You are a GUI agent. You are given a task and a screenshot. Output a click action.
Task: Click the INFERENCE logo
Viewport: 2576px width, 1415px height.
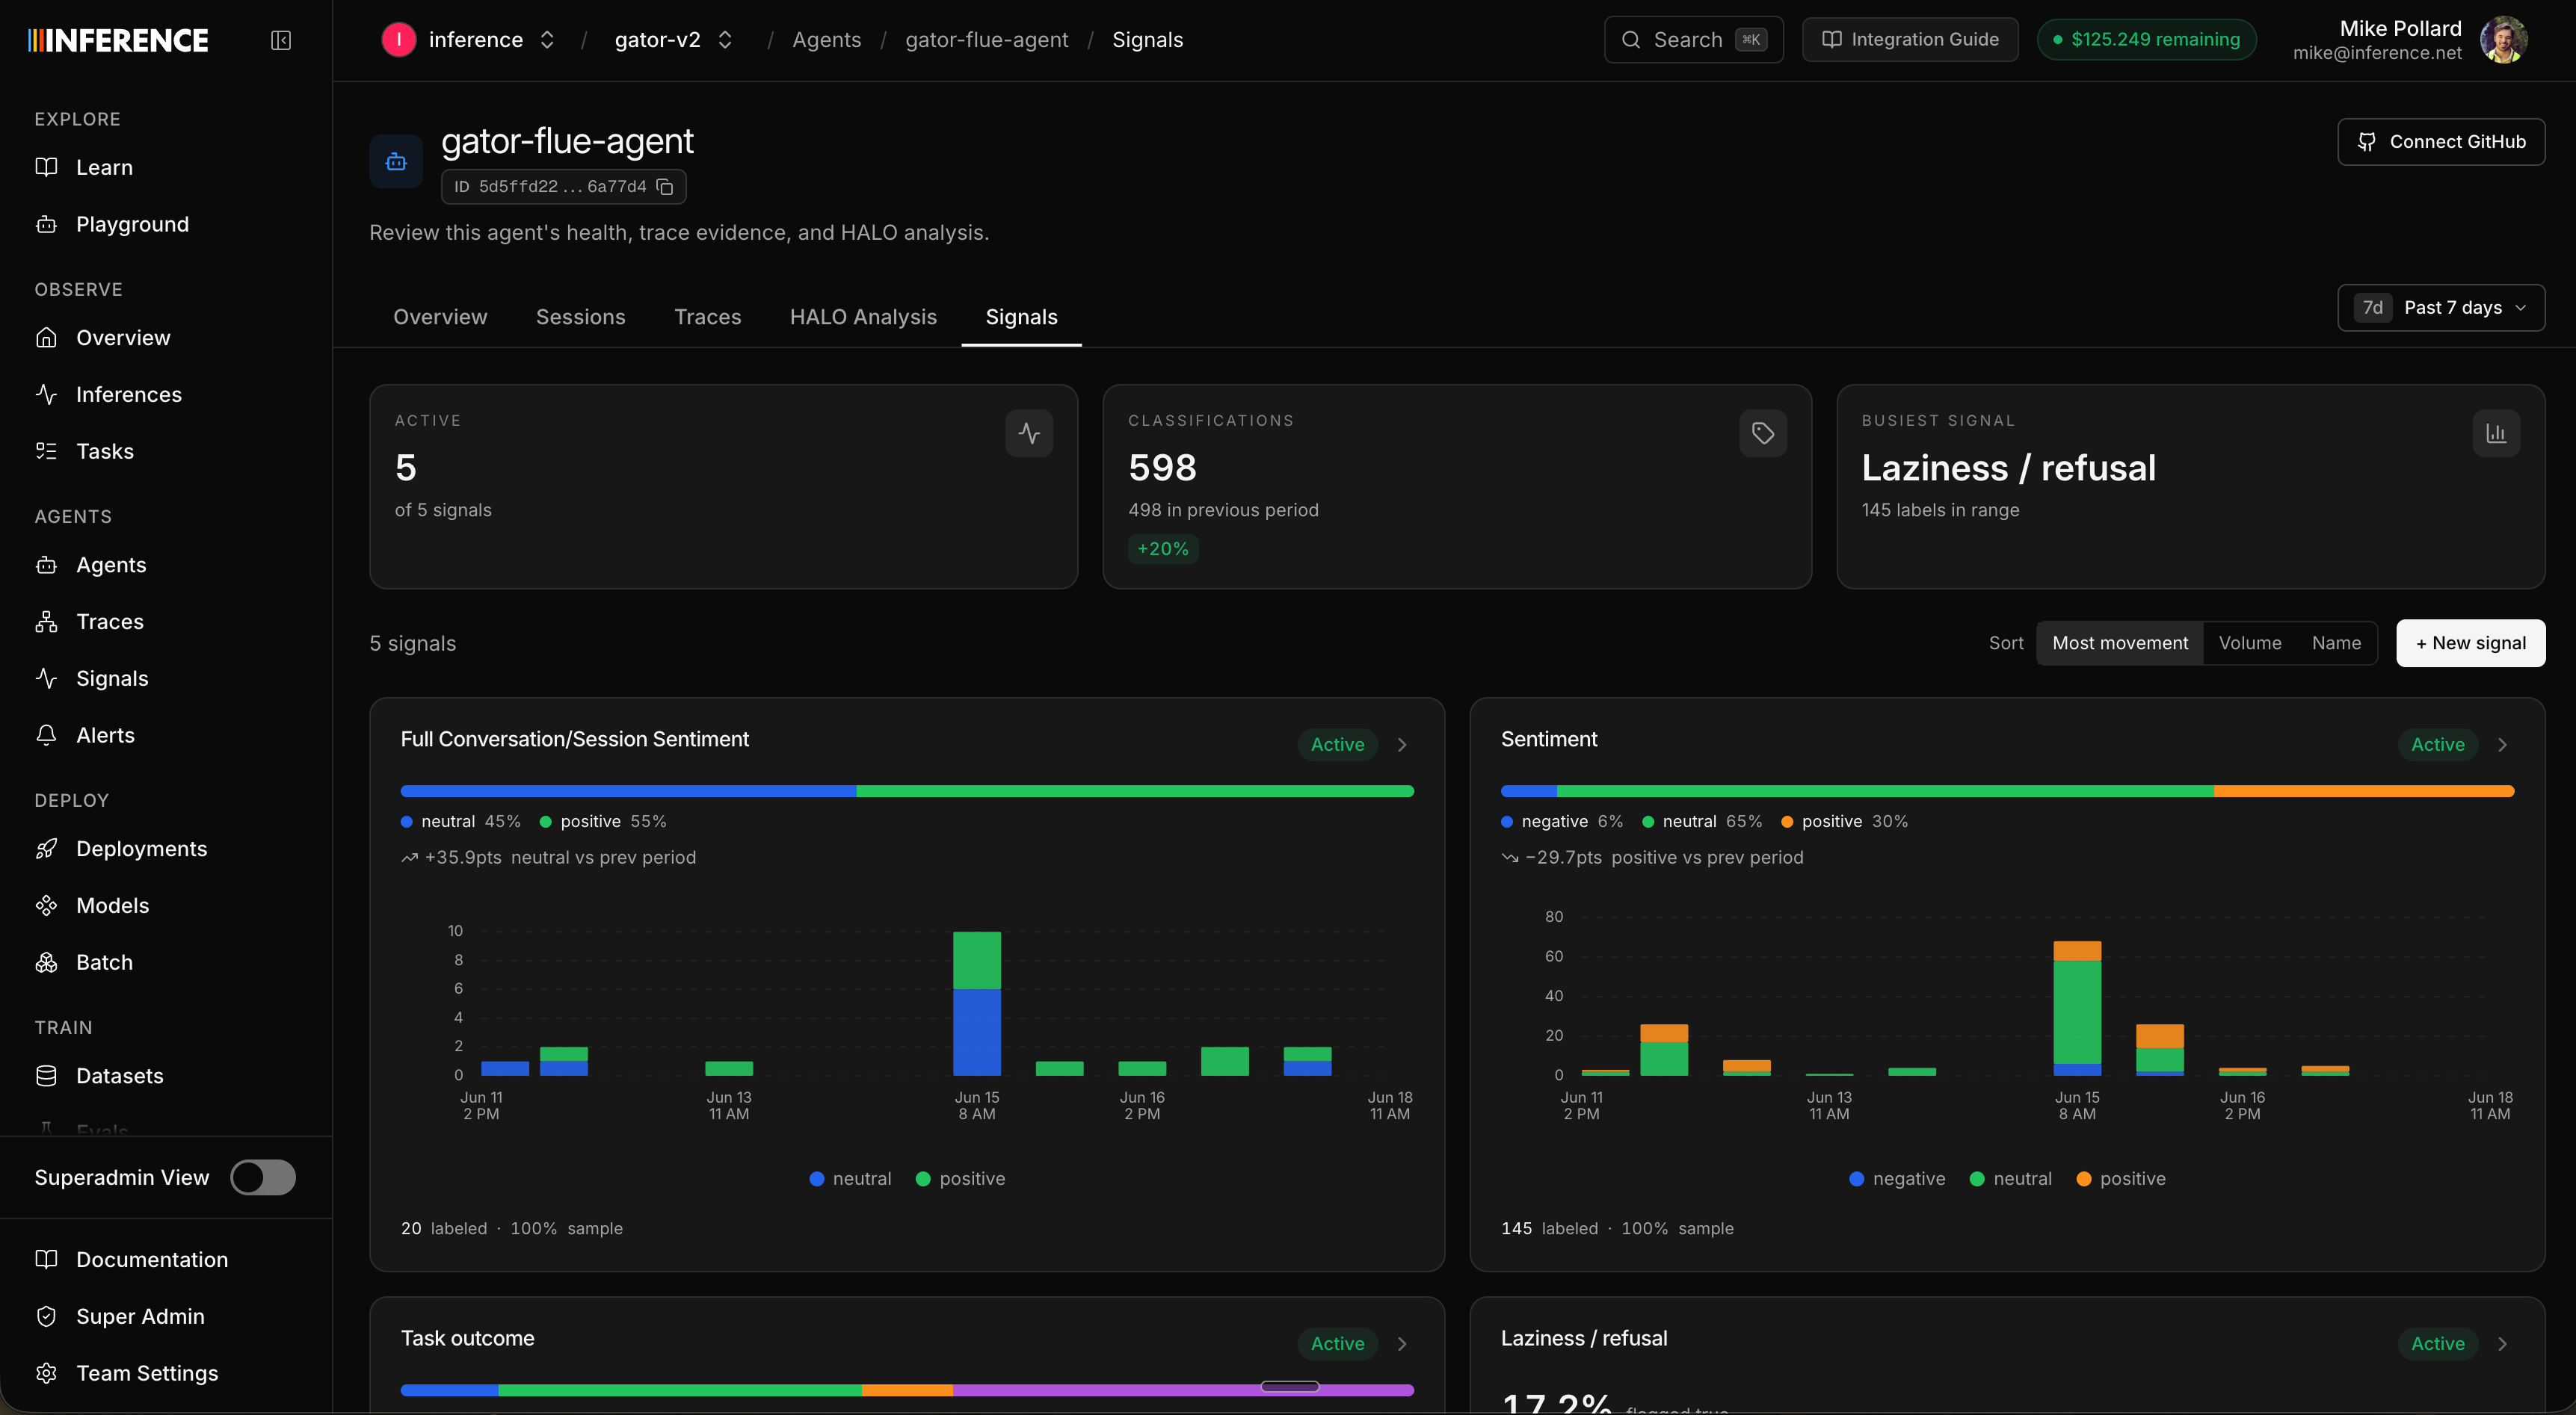[119, 40]
